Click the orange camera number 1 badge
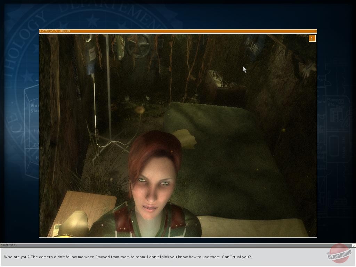 tap(312, 39)
